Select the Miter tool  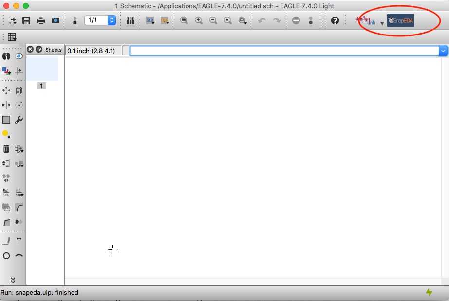pyautogui.click(x=19, y=207)
